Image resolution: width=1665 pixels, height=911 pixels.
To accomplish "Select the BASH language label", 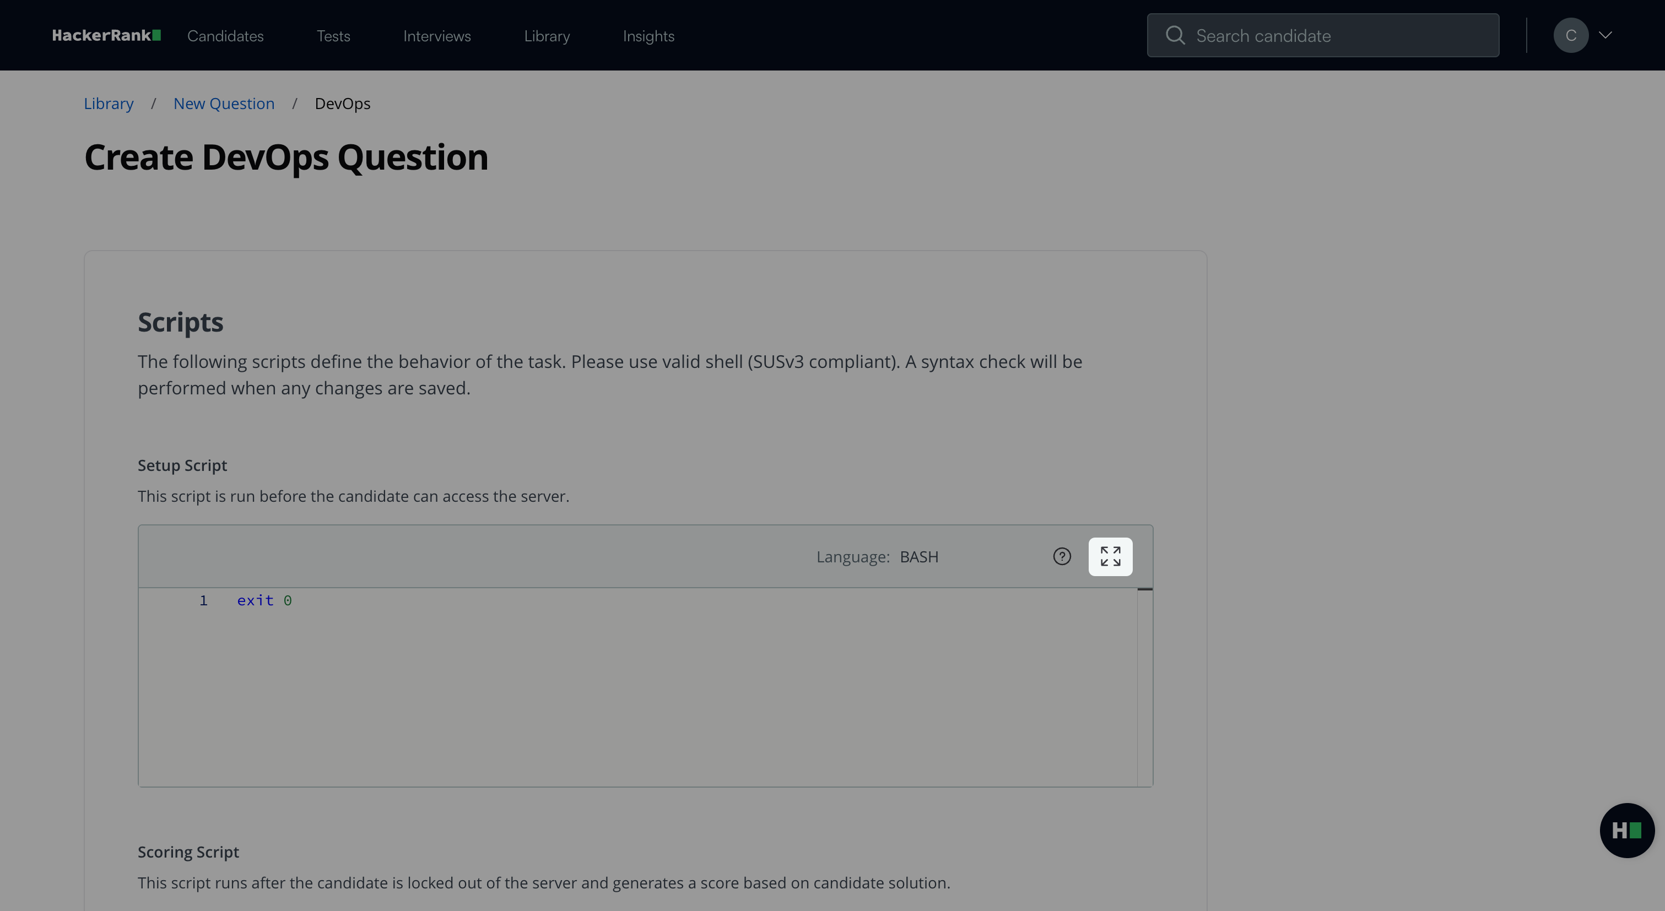I will click(x=918, y=557).
